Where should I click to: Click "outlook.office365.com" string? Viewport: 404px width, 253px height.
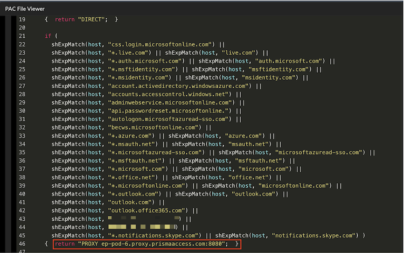148,210
